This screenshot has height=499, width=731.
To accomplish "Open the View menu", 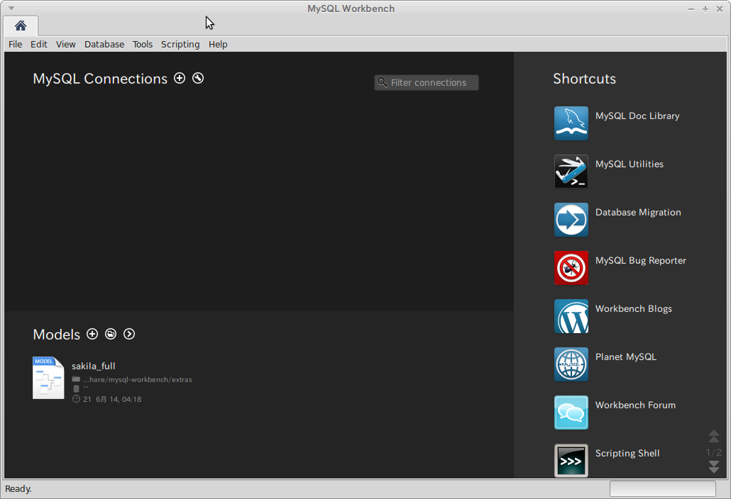I will tap(66, 44).
